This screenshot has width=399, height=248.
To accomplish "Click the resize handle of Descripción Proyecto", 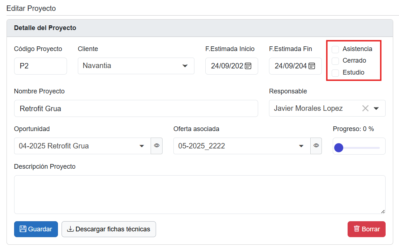I will coord(383,211).
